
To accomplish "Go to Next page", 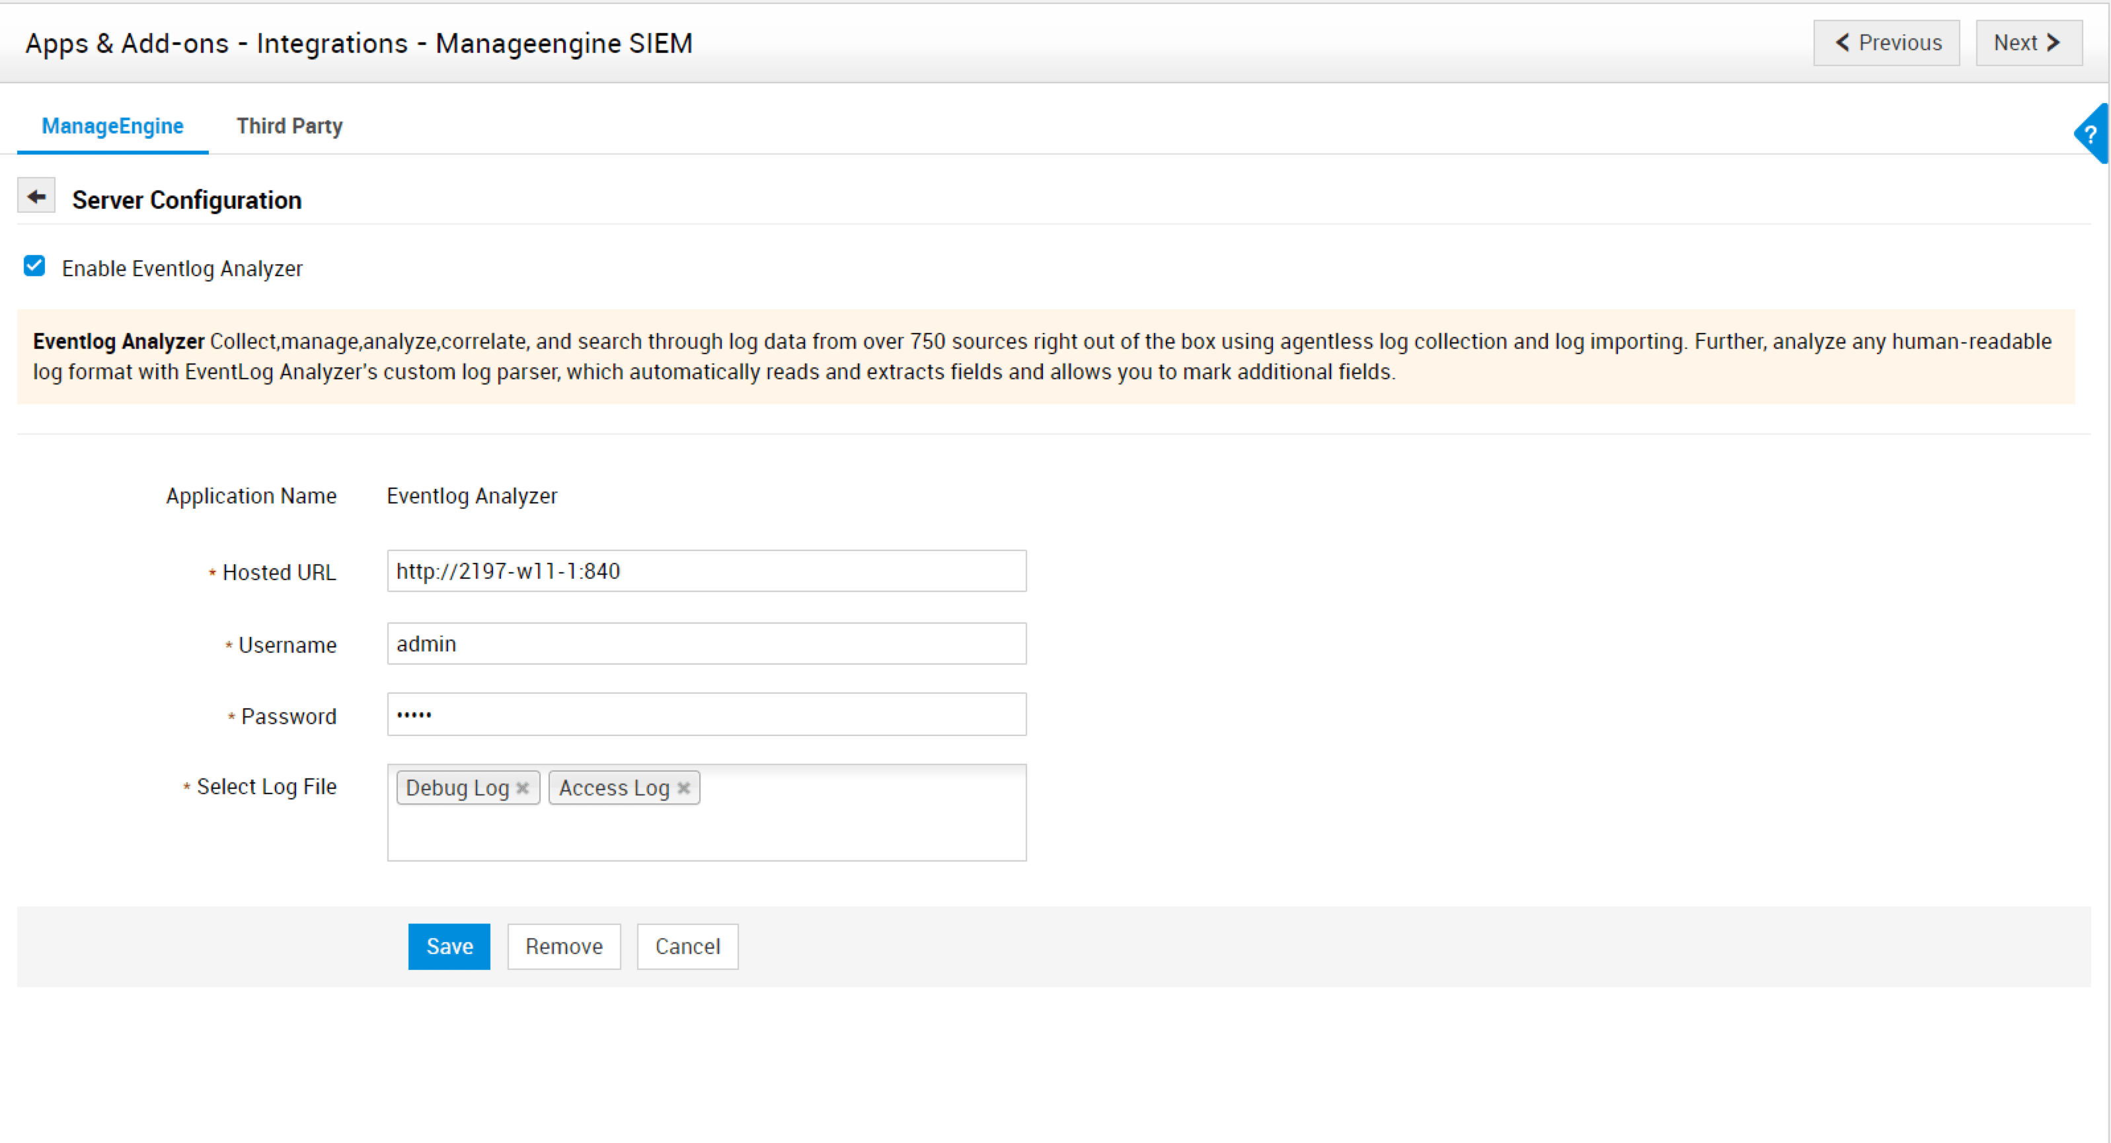I will click(2028, 42).
